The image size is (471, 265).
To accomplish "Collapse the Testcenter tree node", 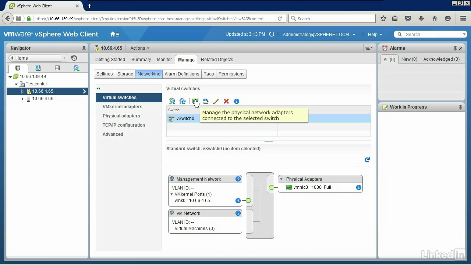I will tap(17, 84).
